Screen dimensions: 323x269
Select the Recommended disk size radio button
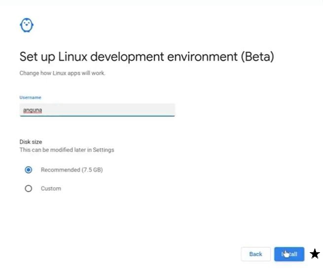[x=29, y=170]
